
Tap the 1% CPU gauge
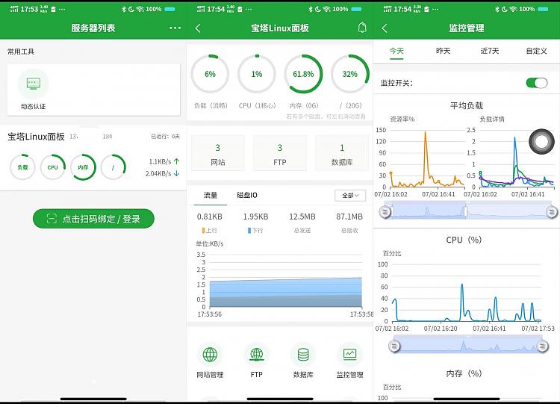[256, 74]
